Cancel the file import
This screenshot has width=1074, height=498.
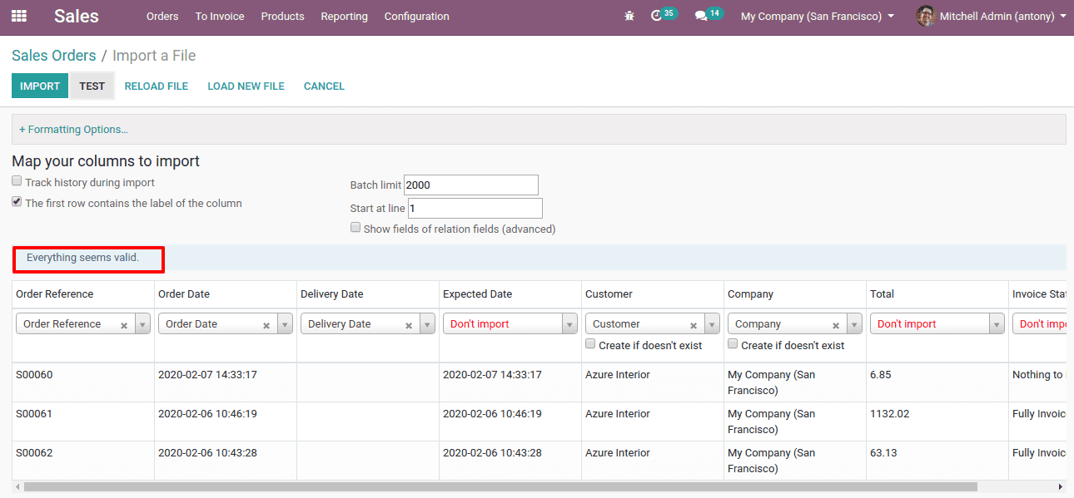tap(324, 86)
